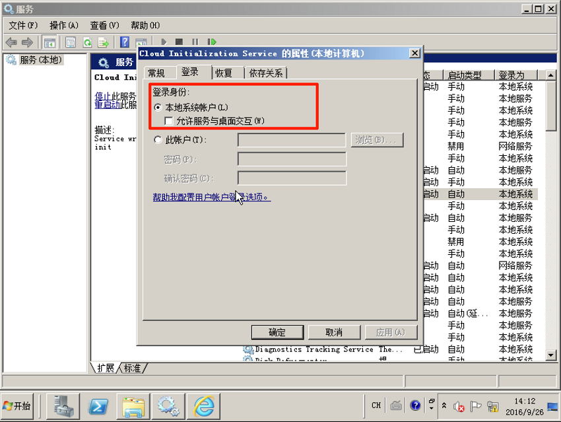The image size is (561, 422).
Task: Click the 开始 Start button
Action: click(x=17, y=406)
